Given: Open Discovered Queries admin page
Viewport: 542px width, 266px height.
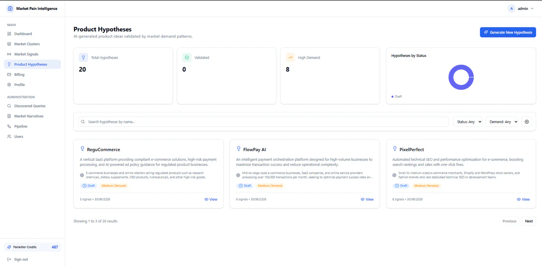Looking at the screenshot, I should (32, 106).
